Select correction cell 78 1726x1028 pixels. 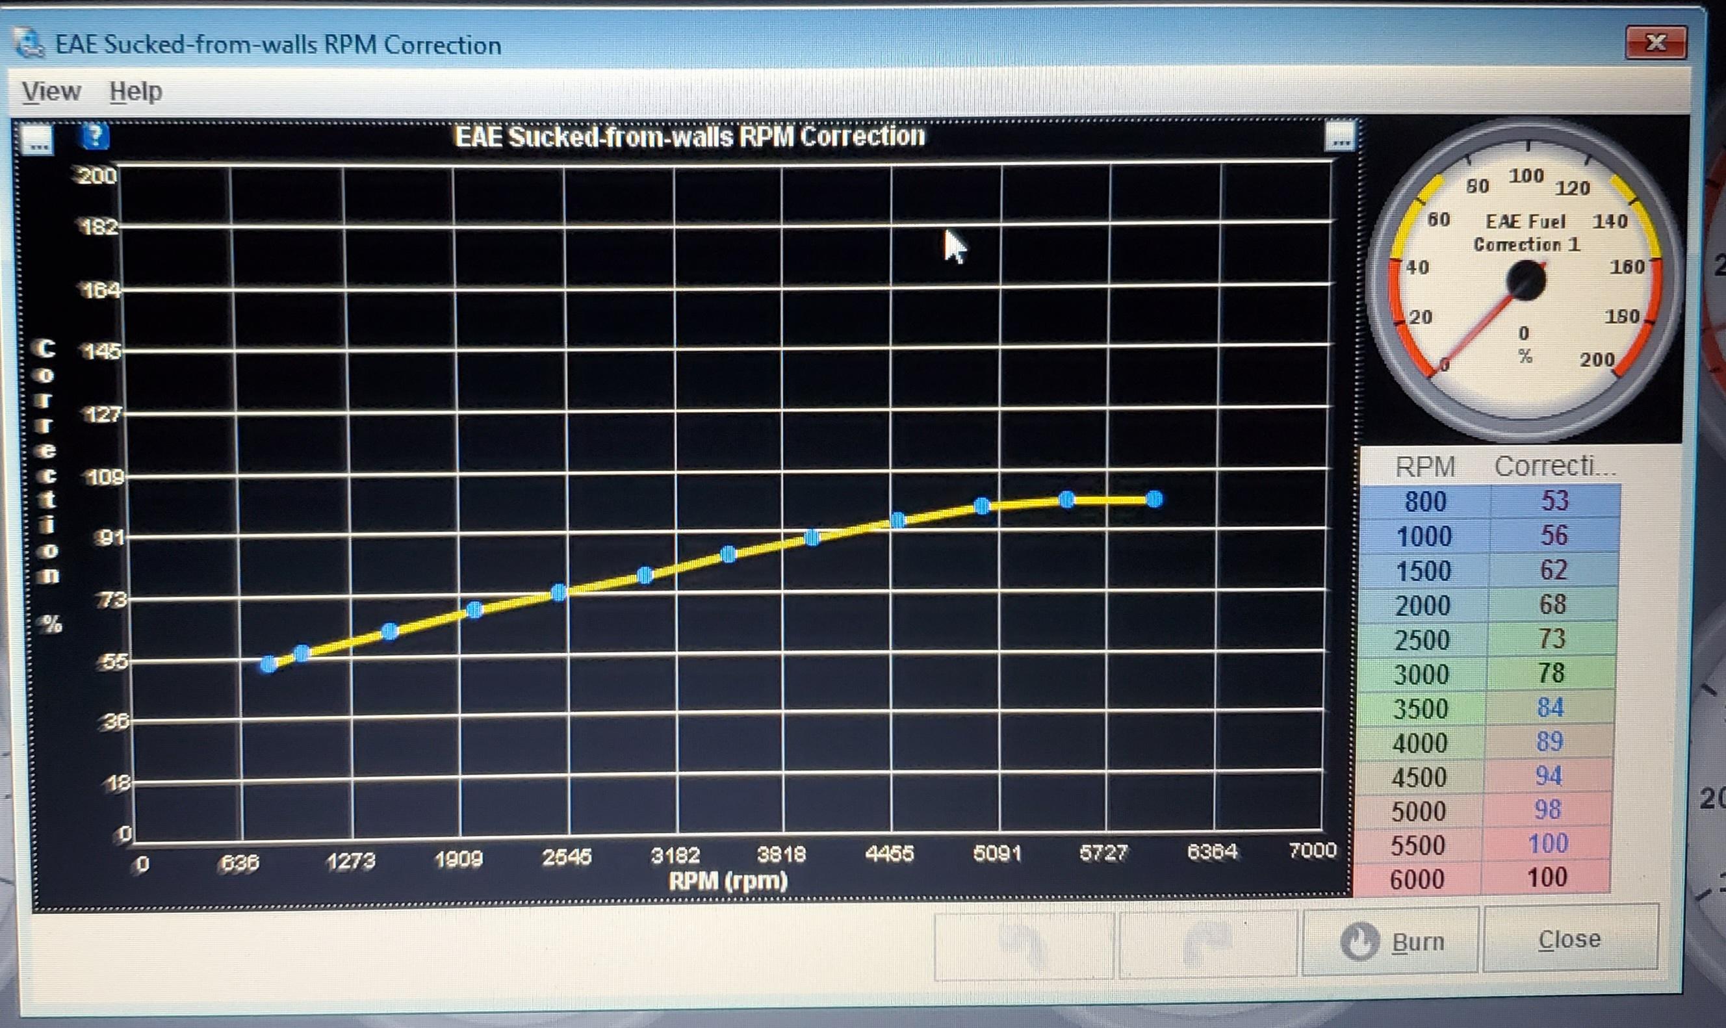click(1551, 673)
